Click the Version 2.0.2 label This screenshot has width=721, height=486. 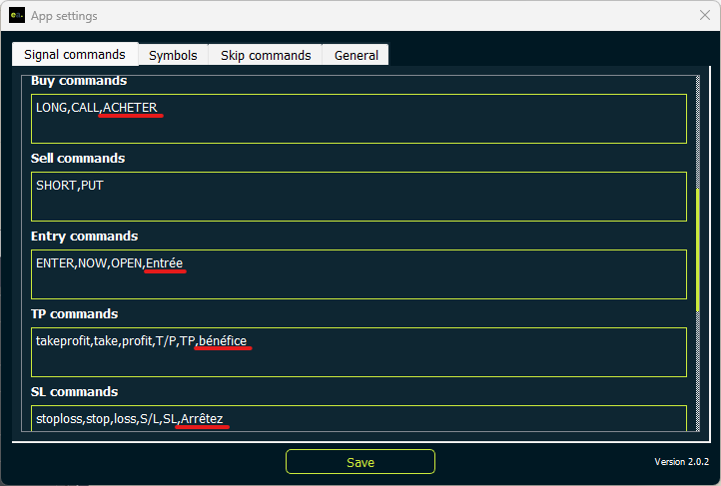pyautogui.click(x=681, y=462)
